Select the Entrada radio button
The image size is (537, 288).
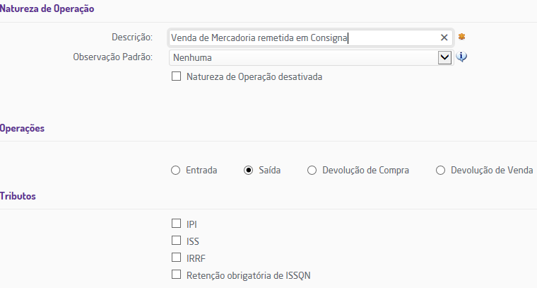176,170
